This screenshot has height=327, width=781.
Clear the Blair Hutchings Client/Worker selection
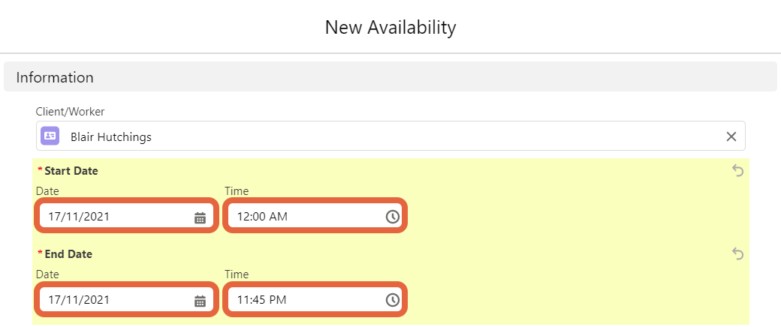tap(731, 136)
